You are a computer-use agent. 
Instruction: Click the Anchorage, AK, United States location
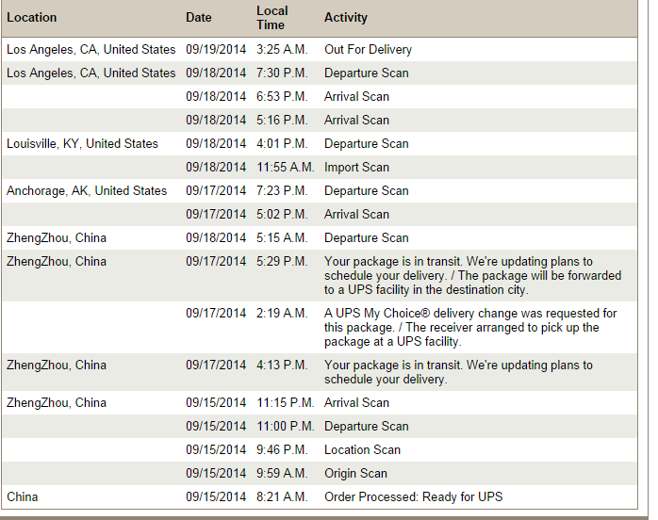87,191
